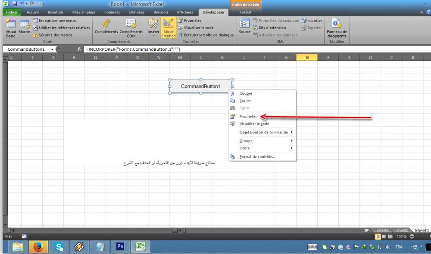The width and height of the screenshot is (431, 254).
Task: Expand the Name Box dropdown arrow
Action: tap(52, 50)
